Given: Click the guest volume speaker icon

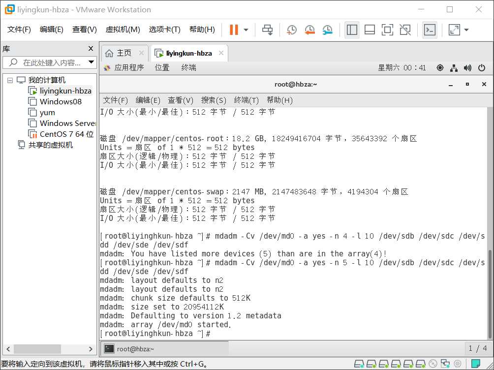Looking at the screenshot, I should 468,68.
